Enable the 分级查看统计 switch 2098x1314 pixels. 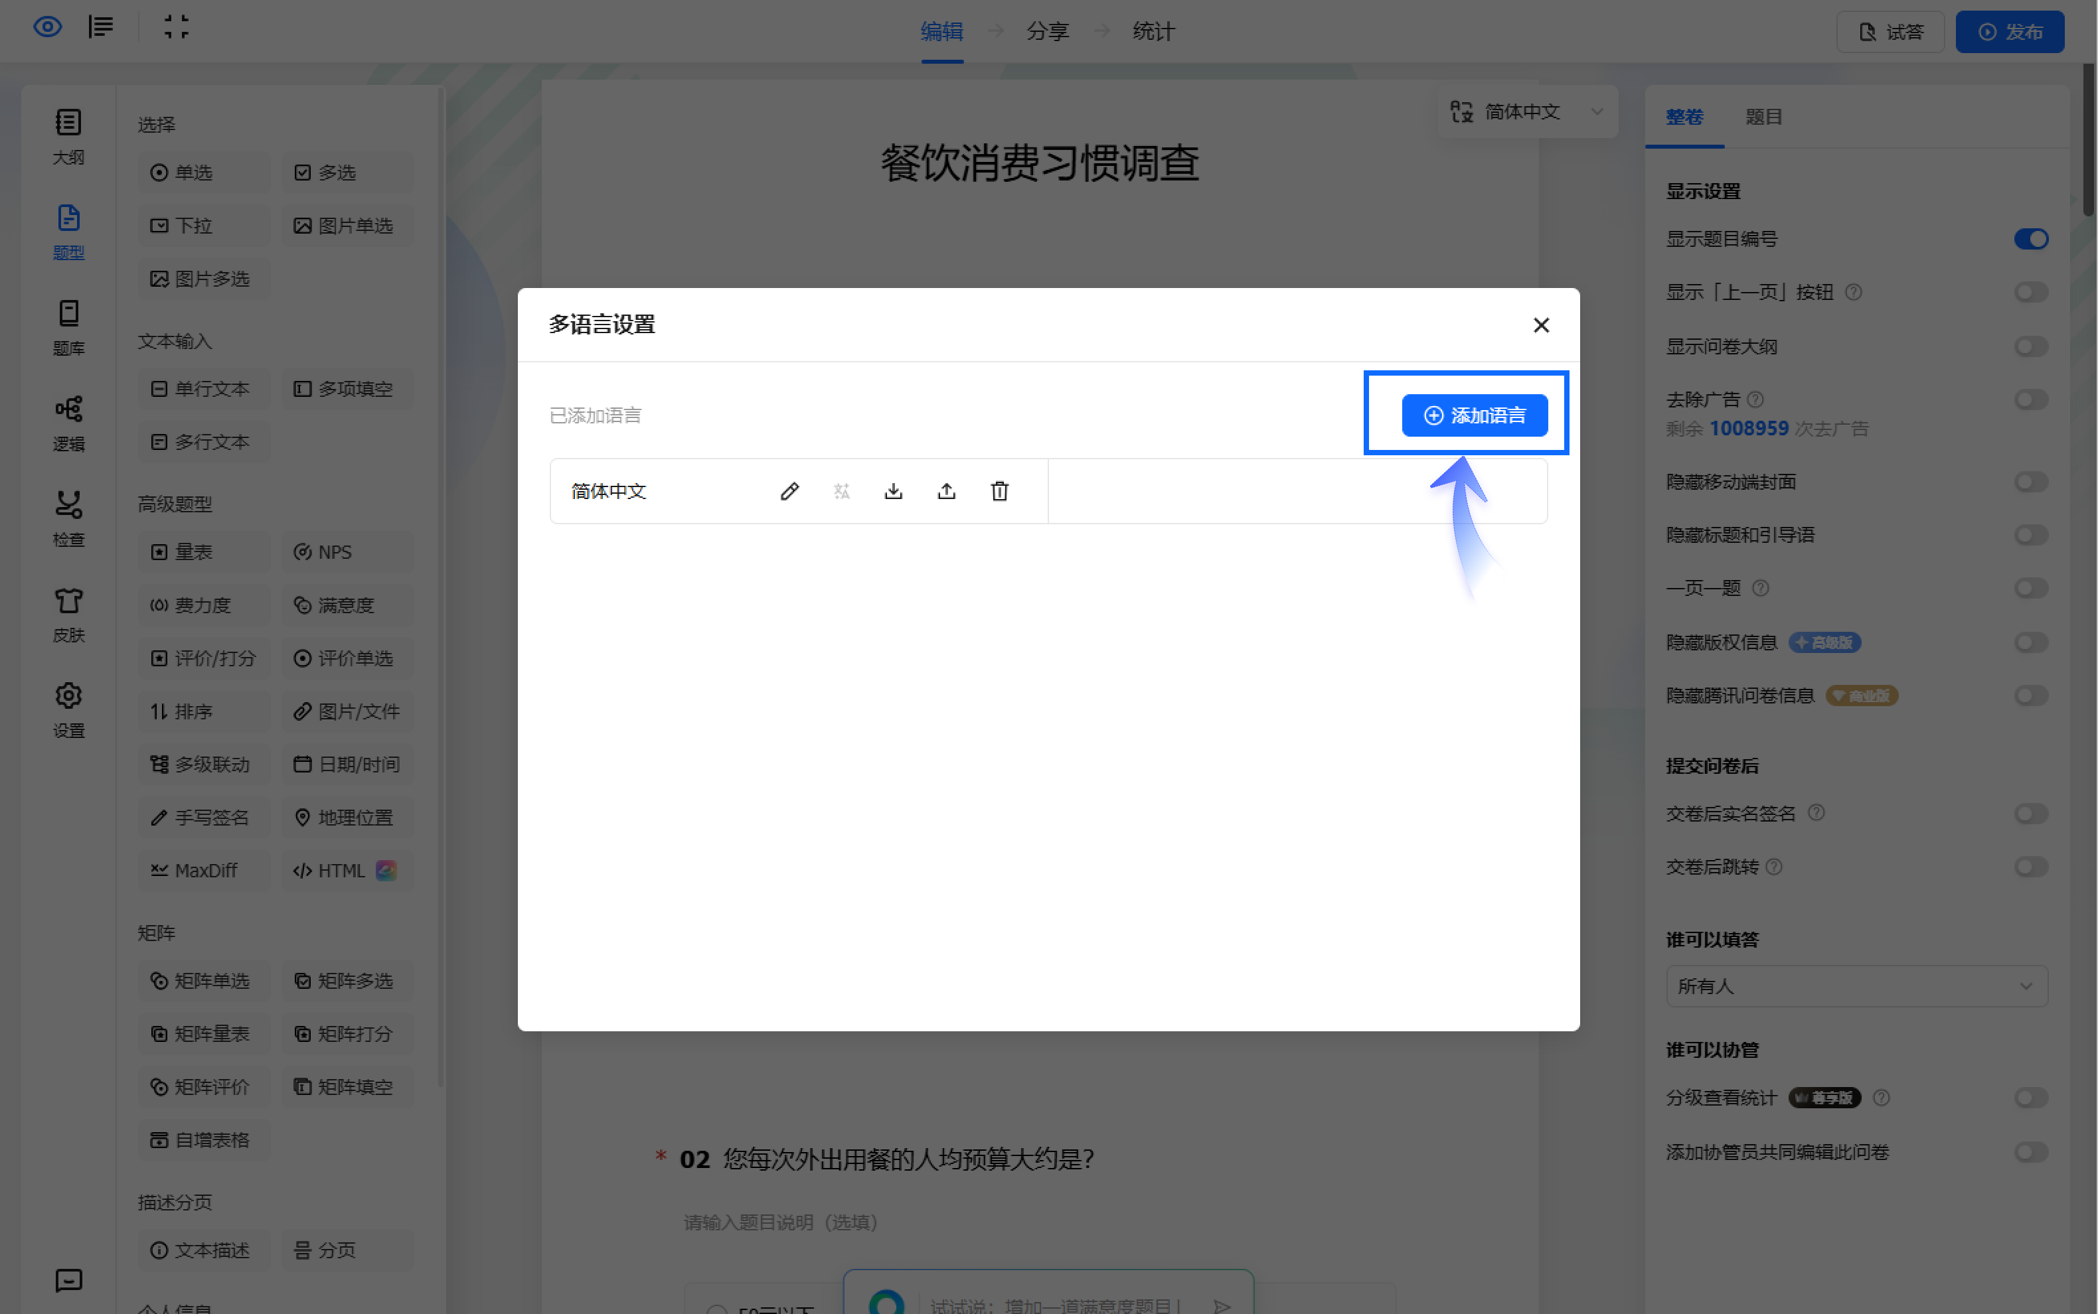2031,1098
